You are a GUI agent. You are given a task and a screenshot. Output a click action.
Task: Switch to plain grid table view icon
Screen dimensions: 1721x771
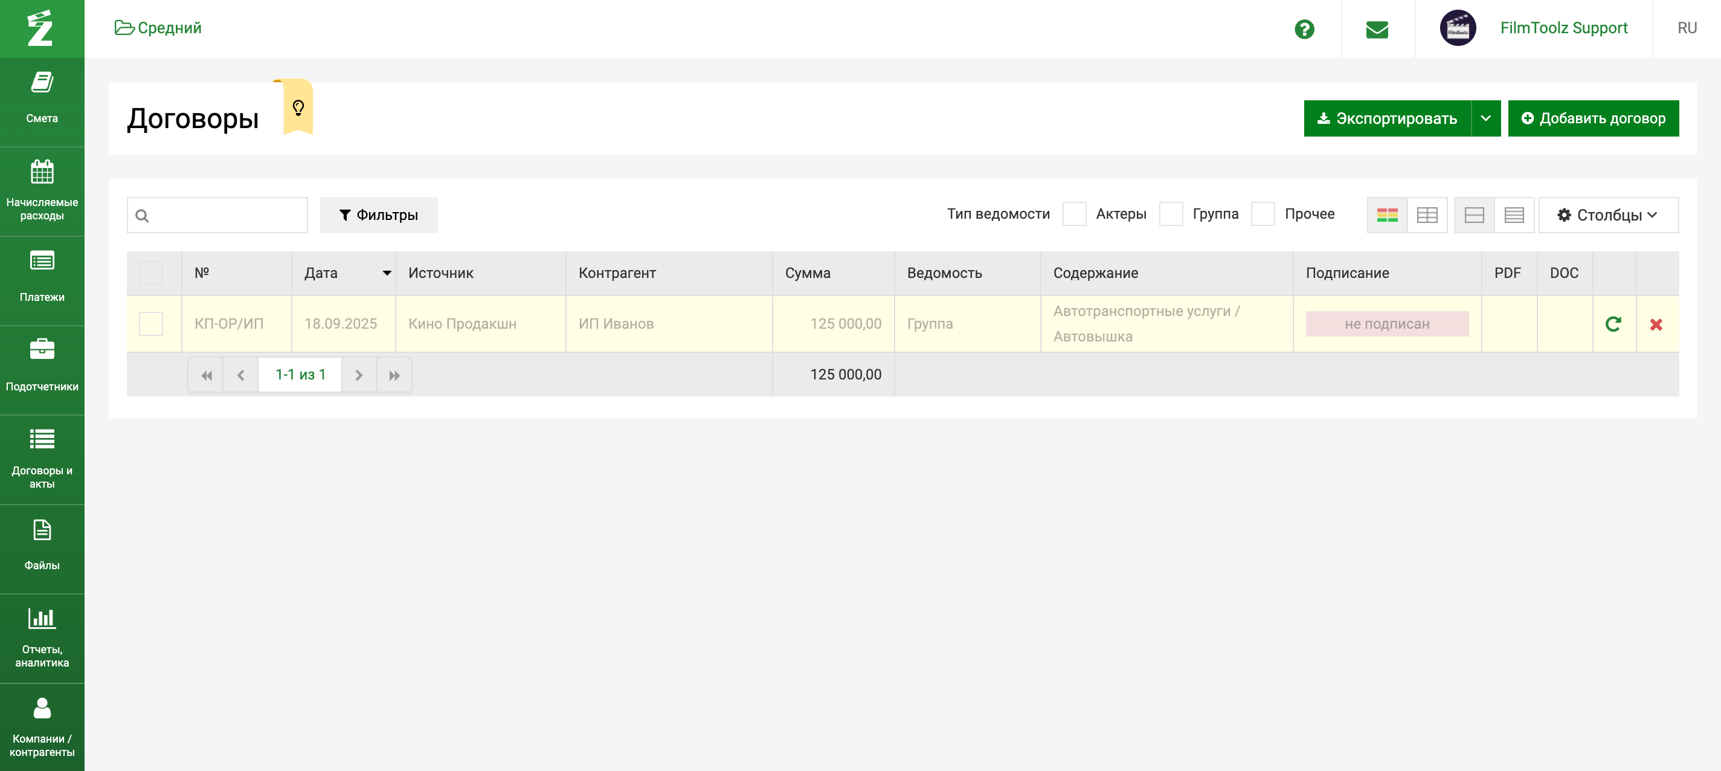pyautogui.click(x=1427, y=215)
